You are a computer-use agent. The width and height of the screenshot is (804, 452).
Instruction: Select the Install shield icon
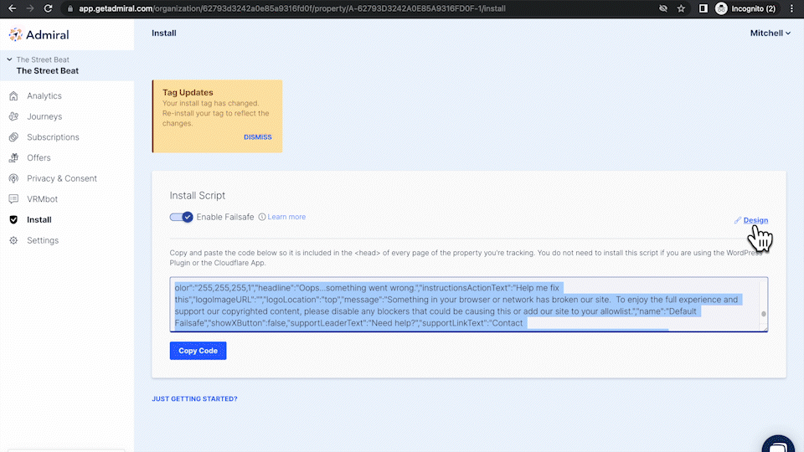pyautogui.click(x=14, y=219)
